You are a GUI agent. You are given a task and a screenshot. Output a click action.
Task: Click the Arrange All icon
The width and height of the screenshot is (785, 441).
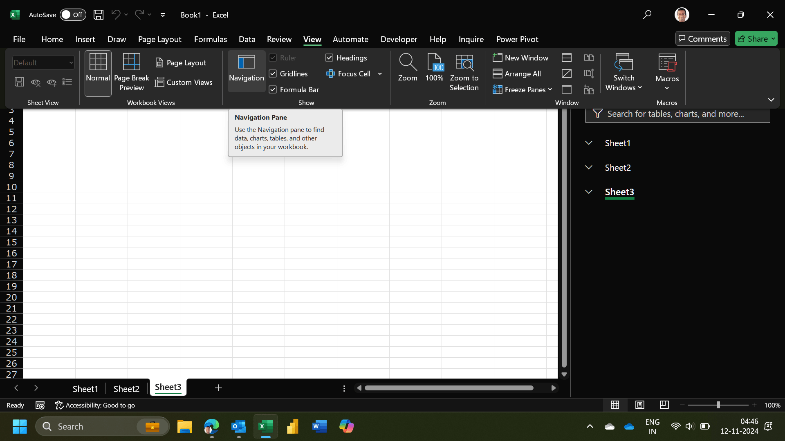point(497,73)
